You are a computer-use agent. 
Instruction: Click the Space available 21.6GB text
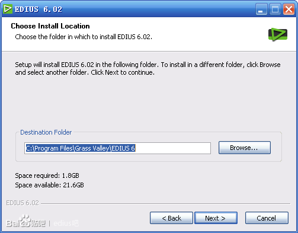click(49, 185)
